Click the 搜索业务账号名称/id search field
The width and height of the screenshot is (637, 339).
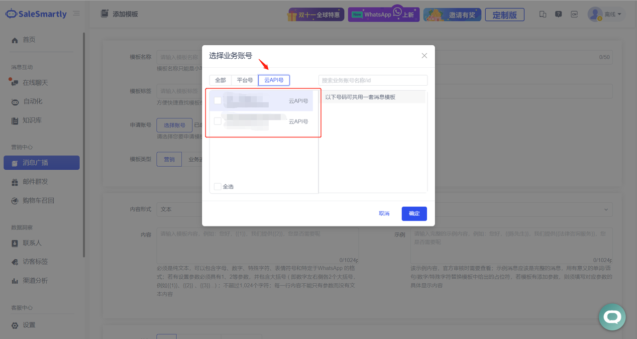(x=373, y=80)
